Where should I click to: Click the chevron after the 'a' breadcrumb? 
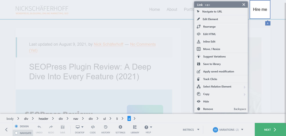point(134,118)
